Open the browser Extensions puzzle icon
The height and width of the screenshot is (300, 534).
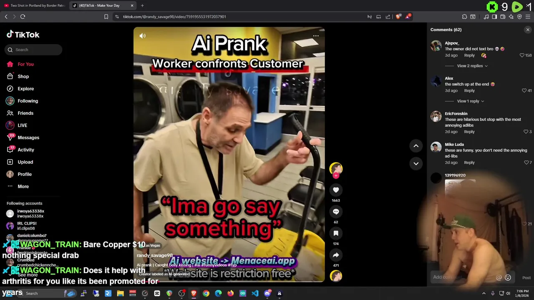(x=464, y=17)
